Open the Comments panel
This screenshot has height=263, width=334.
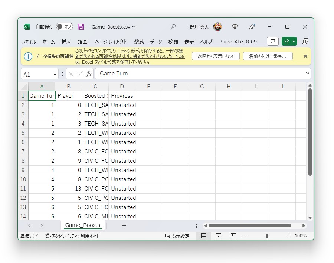point(272,41)
